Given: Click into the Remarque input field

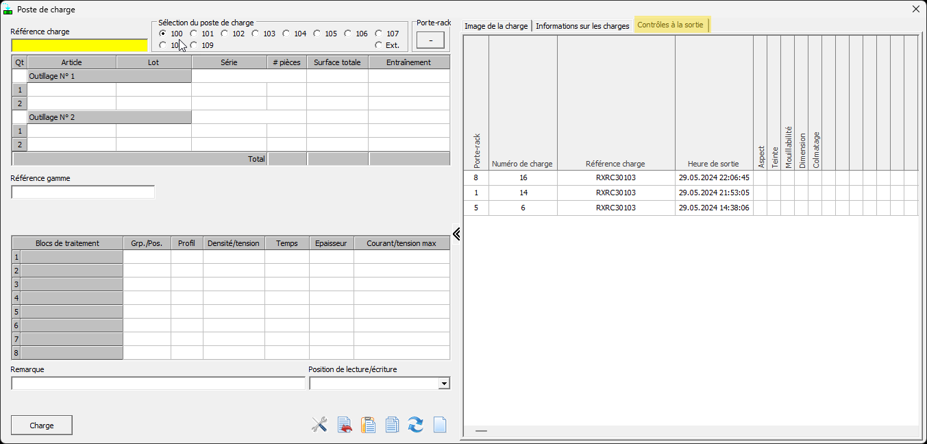Looking at the screenshot, I should [158, 384].
